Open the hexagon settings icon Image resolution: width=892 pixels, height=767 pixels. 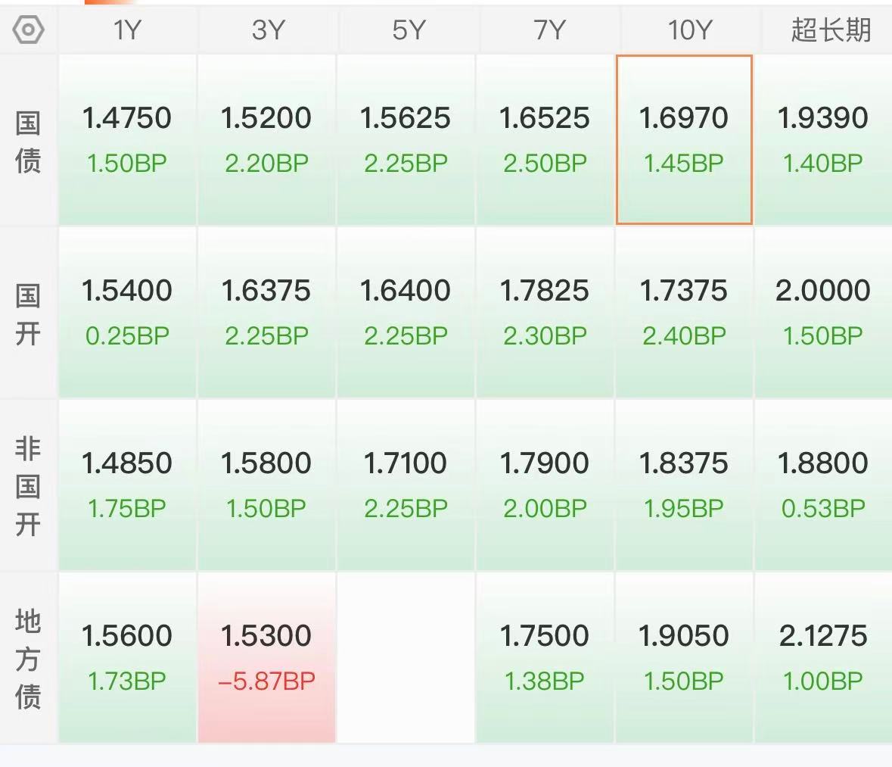28,30
